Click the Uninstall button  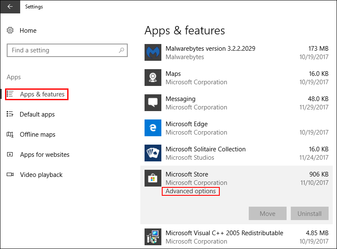pyautogui.click(x=310, y=213)
